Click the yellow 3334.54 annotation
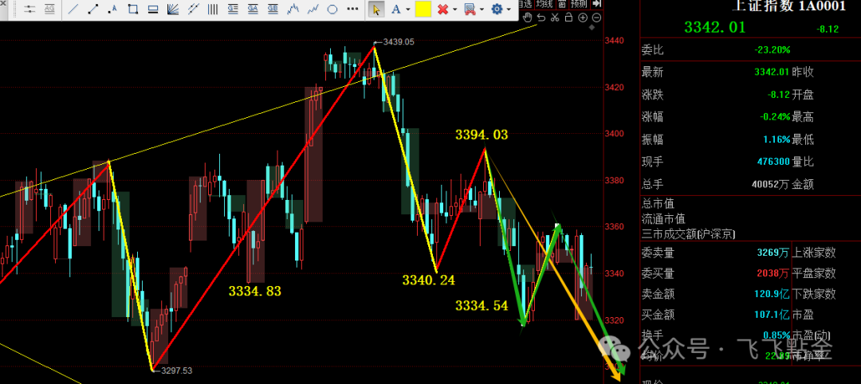Image resolution: width=861 pixels, height=384 pixels. pos(482,306)
